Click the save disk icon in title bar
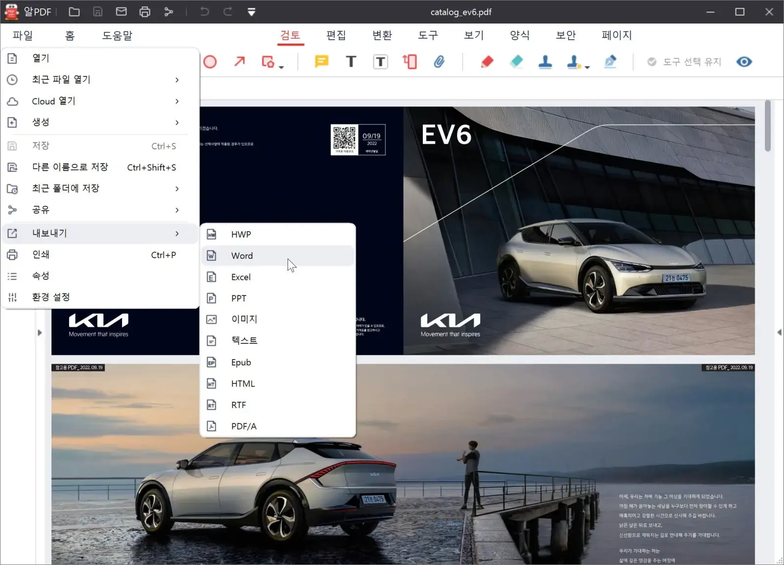Viewport: 784px width, 565px height. point(98,12)
